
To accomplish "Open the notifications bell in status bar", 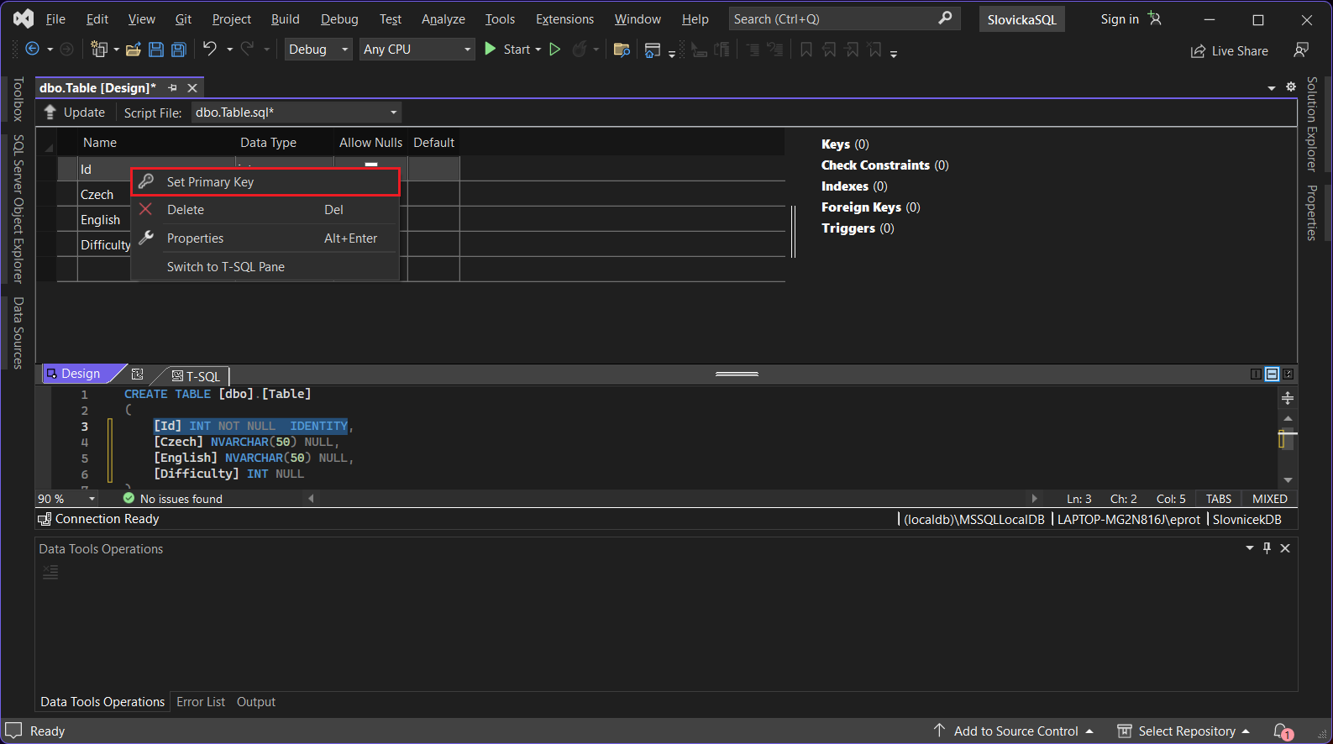I will pos(1281,731).
